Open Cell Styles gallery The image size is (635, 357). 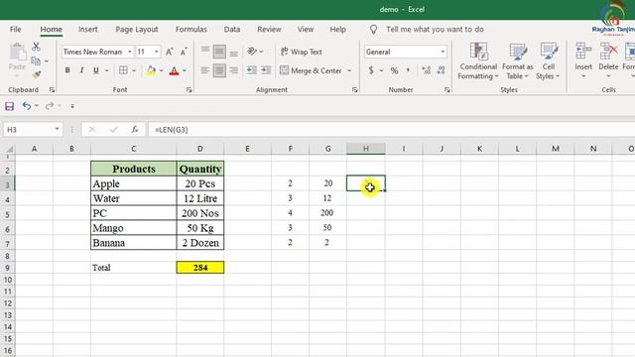point(549,61)
